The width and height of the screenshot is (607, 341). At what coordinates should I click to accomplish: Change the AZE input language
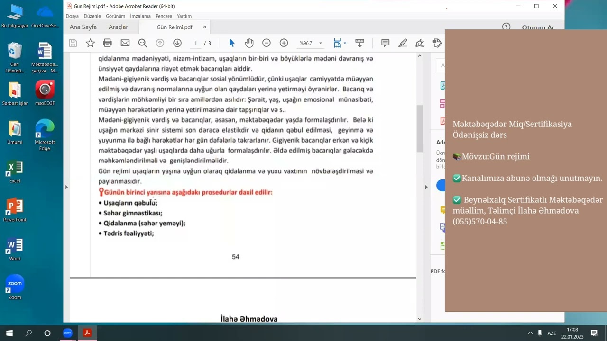coord(552,333)
